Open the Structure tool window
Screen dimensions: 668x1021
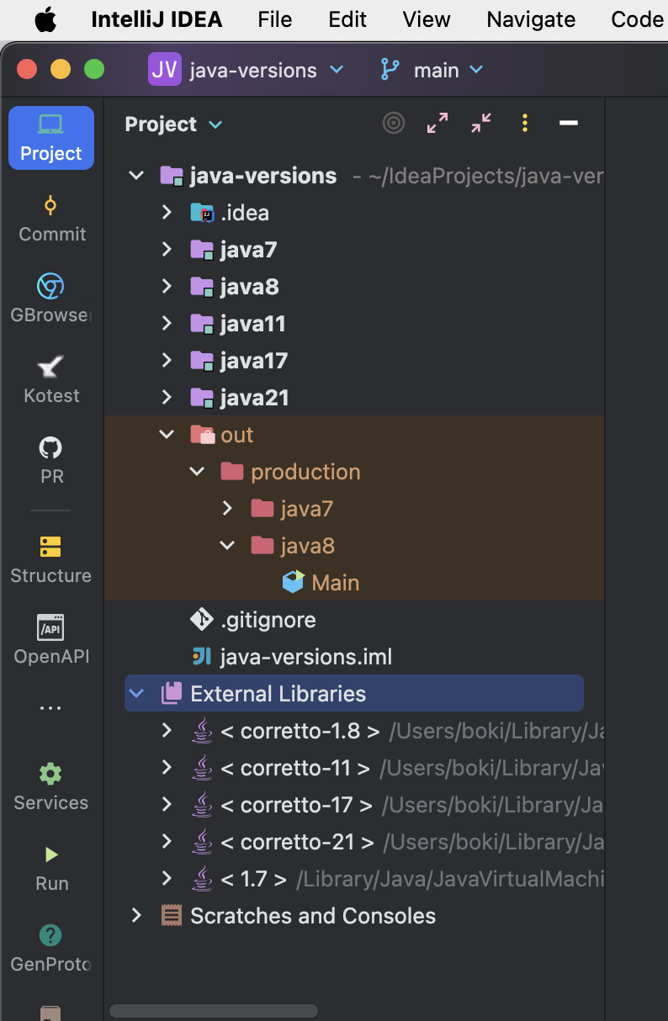click(x=51, y=560)
